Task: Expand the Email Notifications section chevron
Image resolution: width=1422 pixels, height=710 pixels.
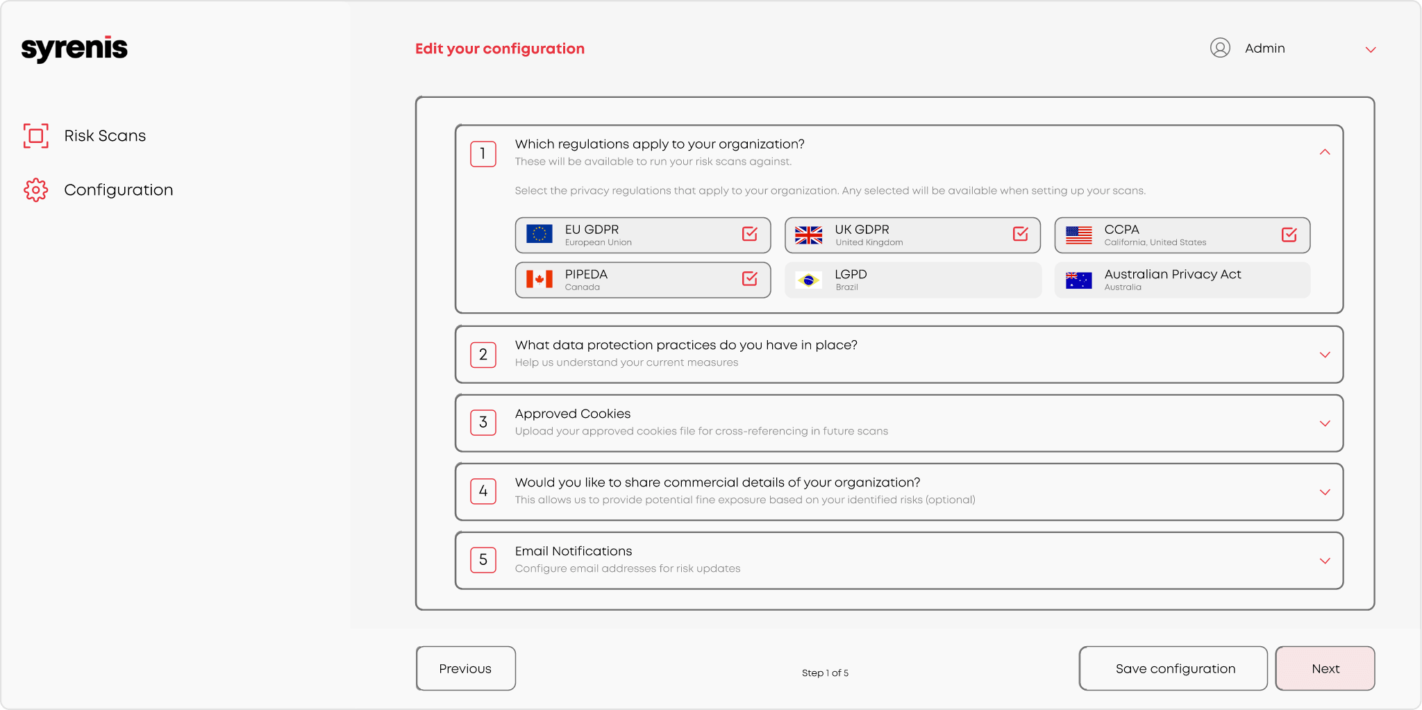Action: coord(1325,561)
